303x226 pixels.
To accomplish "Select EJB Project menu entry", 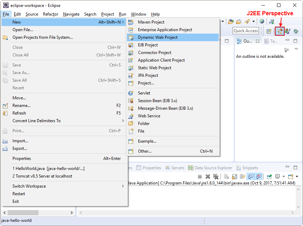I will point(173,45).
